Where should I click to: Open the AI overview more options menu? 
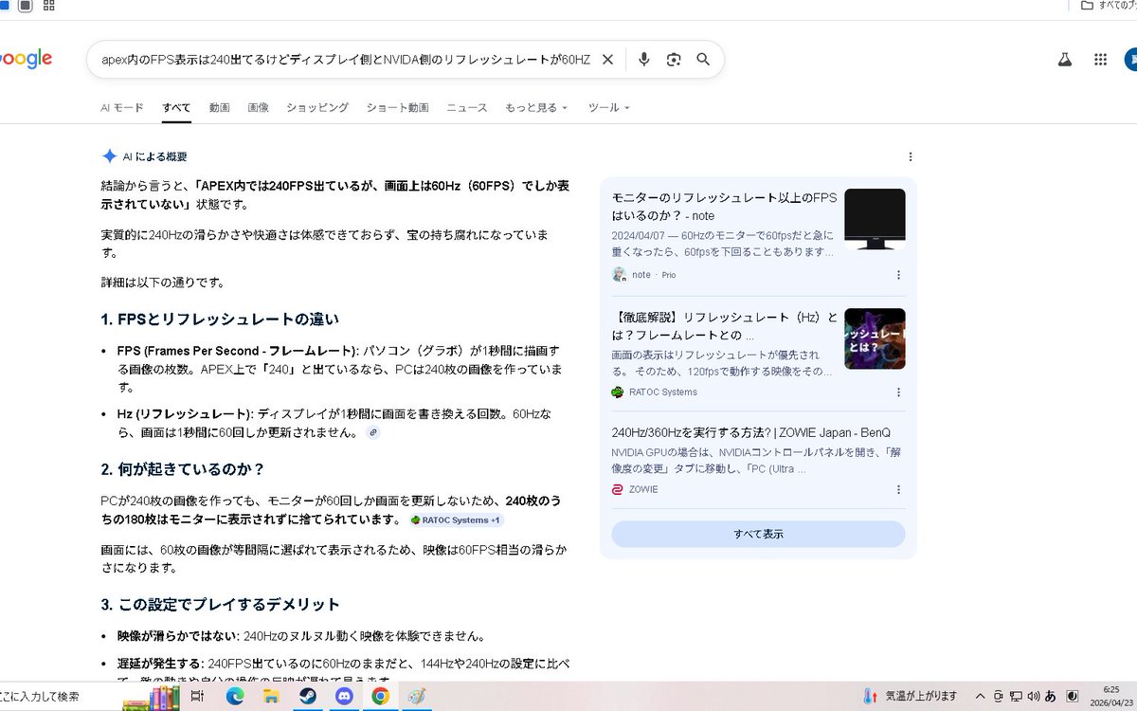pos(911,156)
